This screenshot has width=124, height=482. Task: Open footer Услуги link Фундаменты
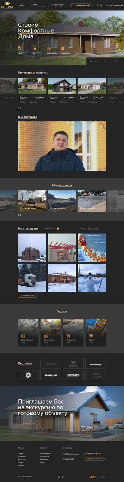(44, 459)
